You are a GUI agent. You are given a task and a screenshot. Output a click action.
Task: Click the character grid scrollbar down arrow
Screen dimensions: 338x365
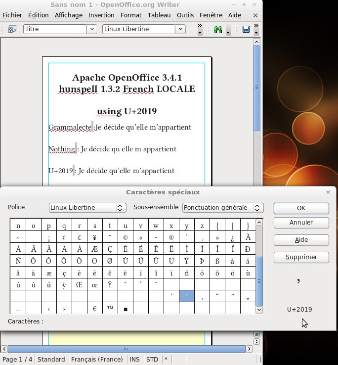point(259,310)
